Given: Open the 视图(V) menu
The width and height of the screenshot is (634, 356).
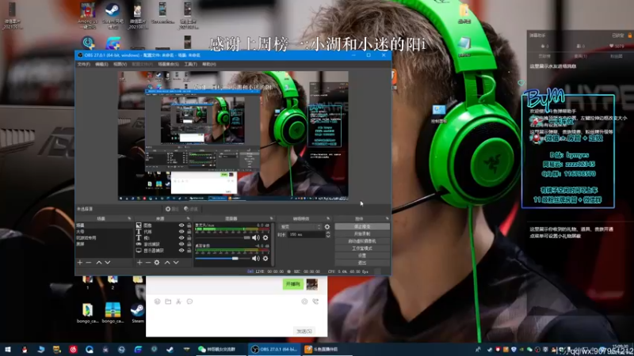Looking at the screenshot, I should pyautogui.click(x=120, y=64).
